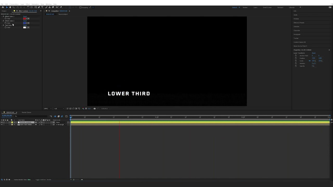333x187 pixels.
Task: Switch to the Render Queue tab
Action: 27,112
